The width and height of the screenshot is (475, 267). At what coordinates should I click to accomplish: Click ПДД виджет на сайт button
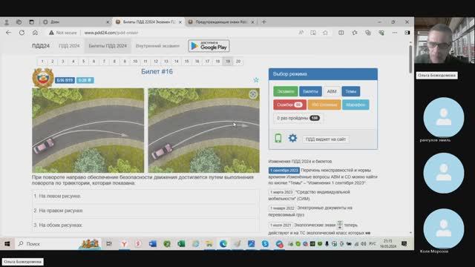point(325,139)
